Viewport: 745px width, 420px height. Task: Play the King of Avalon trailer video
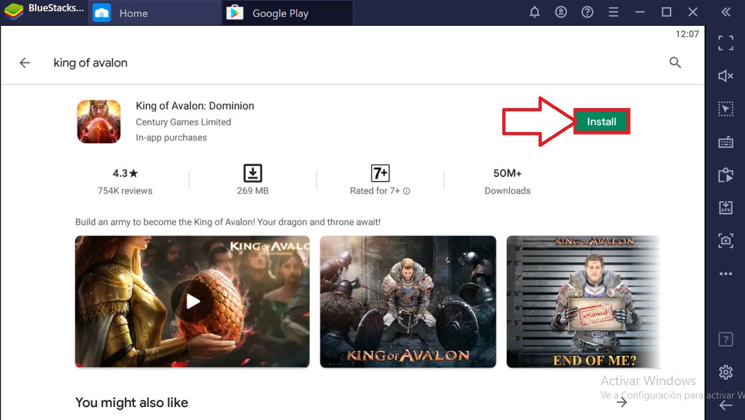(x=192, y=302)
